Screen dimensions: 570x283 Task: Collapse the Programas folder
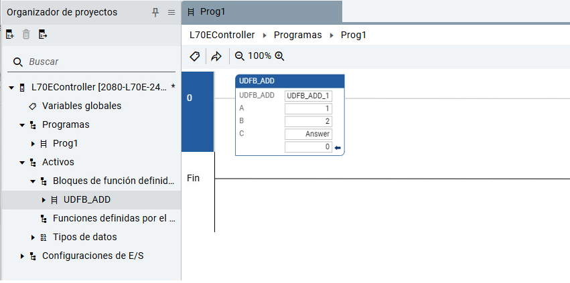(22, 125)
